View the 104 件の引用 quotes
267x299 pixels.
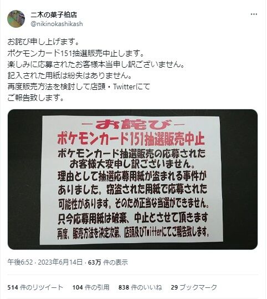coord(91,287)
